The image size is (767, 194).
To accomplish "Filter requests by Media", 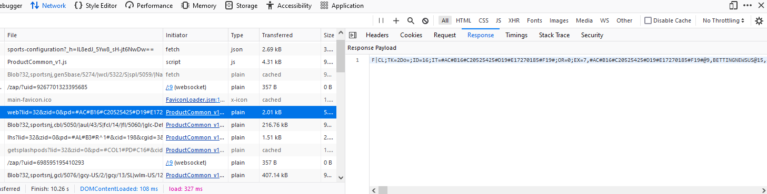I will (584, 20).
